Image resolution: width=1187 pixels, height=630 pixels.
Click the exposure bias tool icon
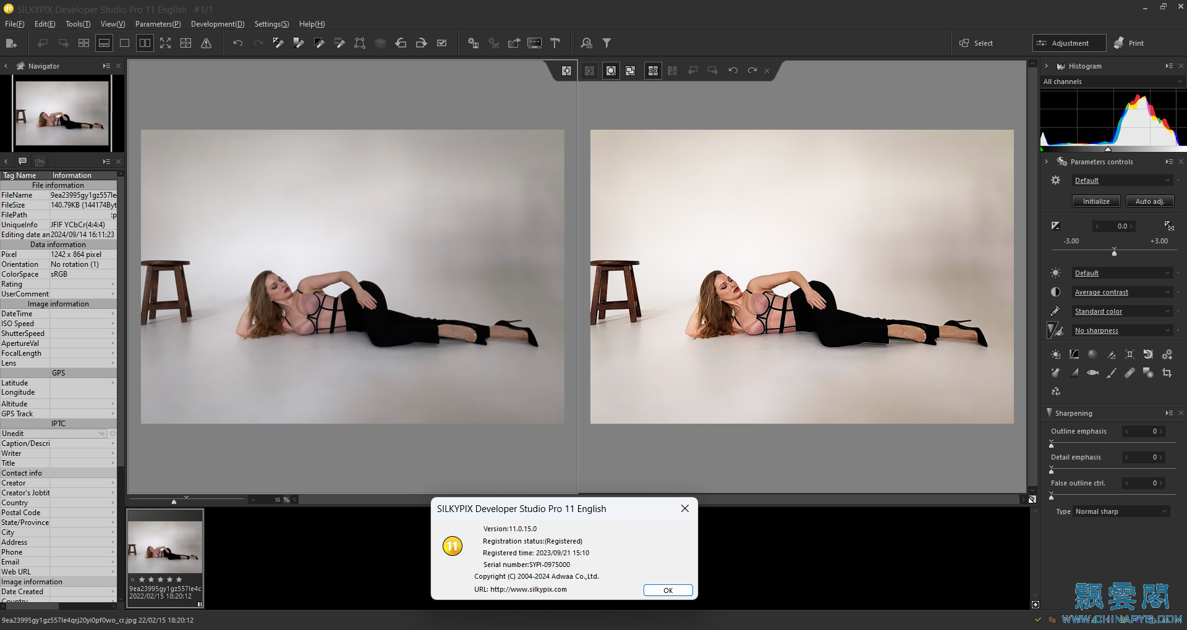[1055, 226]
